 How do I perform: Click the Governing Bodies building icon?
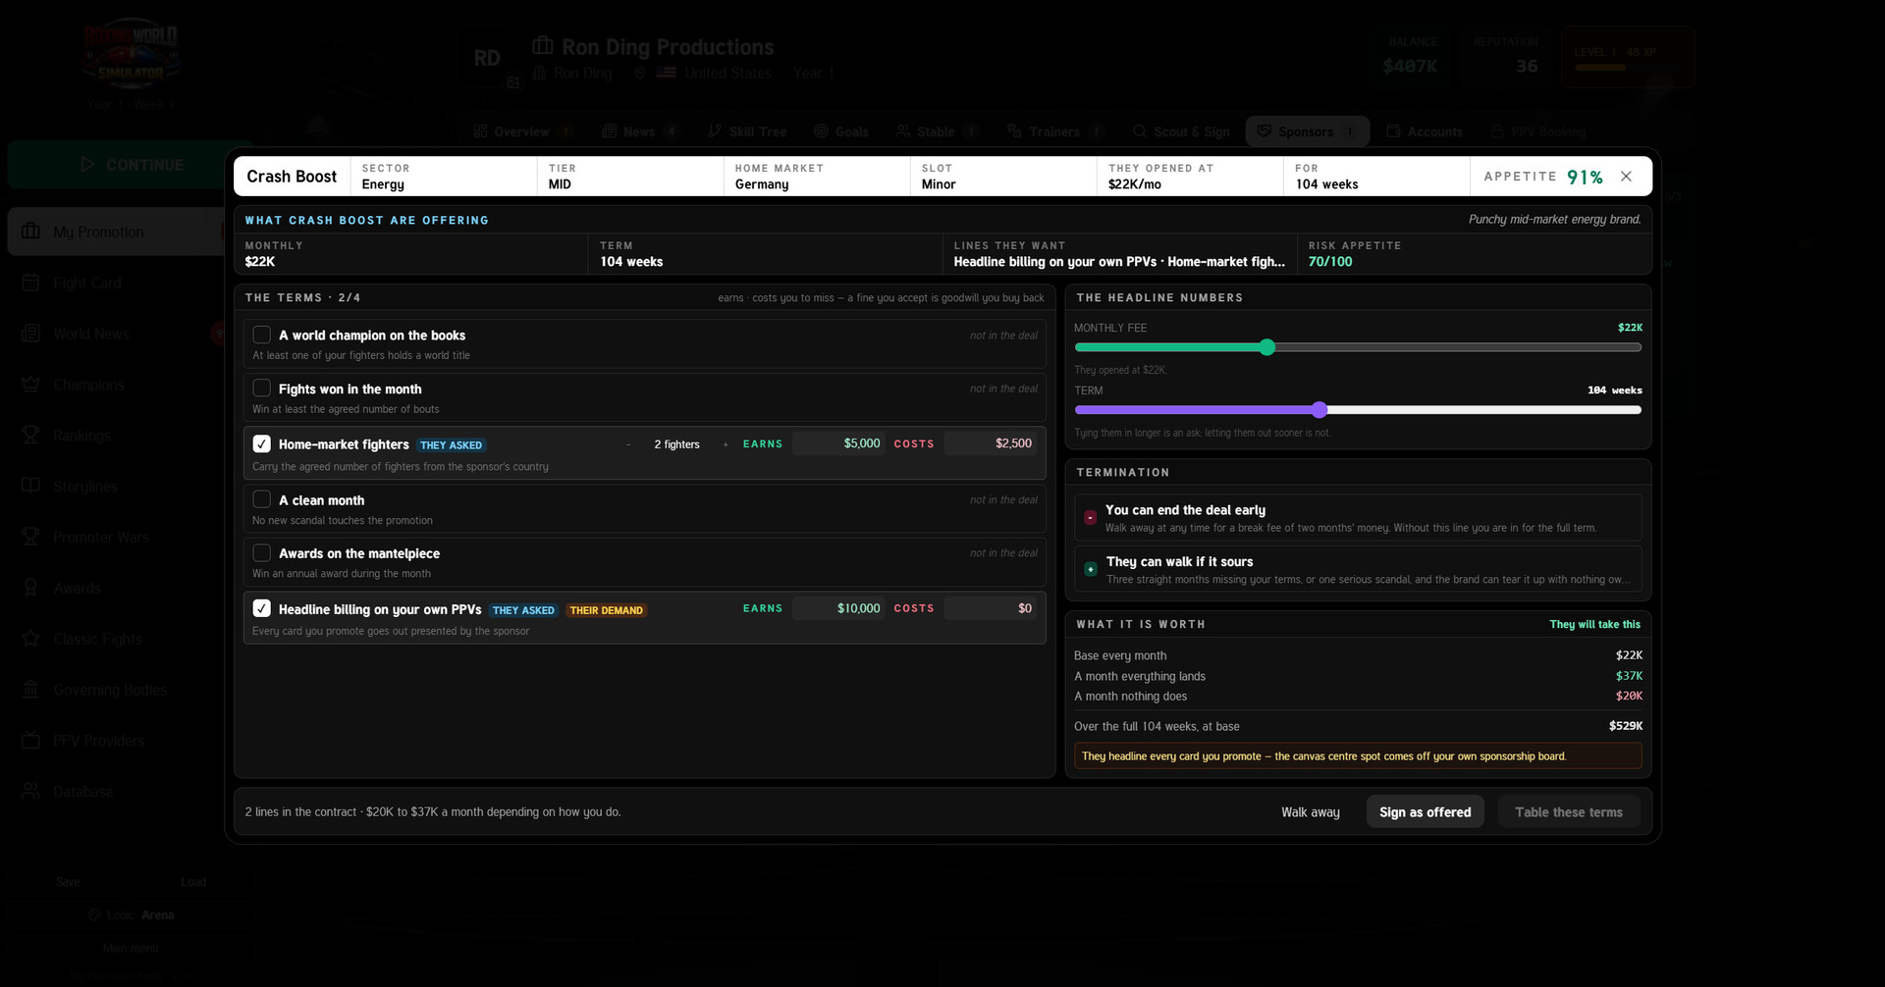click(31, 690)
